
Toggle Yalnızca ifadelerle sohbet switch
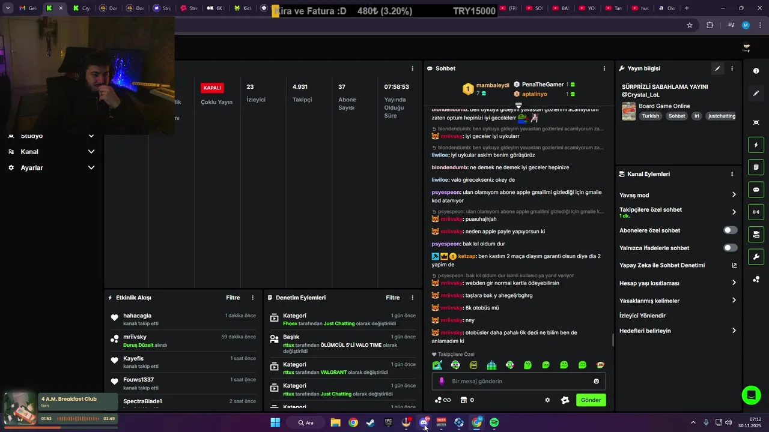point(730,248)
